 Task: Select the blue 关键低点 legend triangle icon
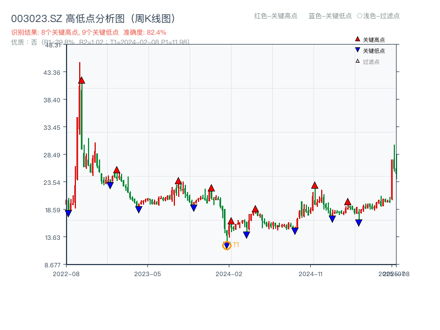356,49
